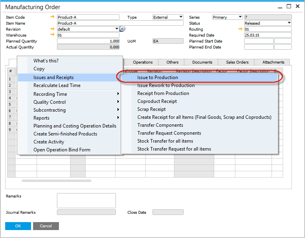Click the orange link arrow beside Item Code
Viewport: 305px width, 238px height.
(53, 17)
